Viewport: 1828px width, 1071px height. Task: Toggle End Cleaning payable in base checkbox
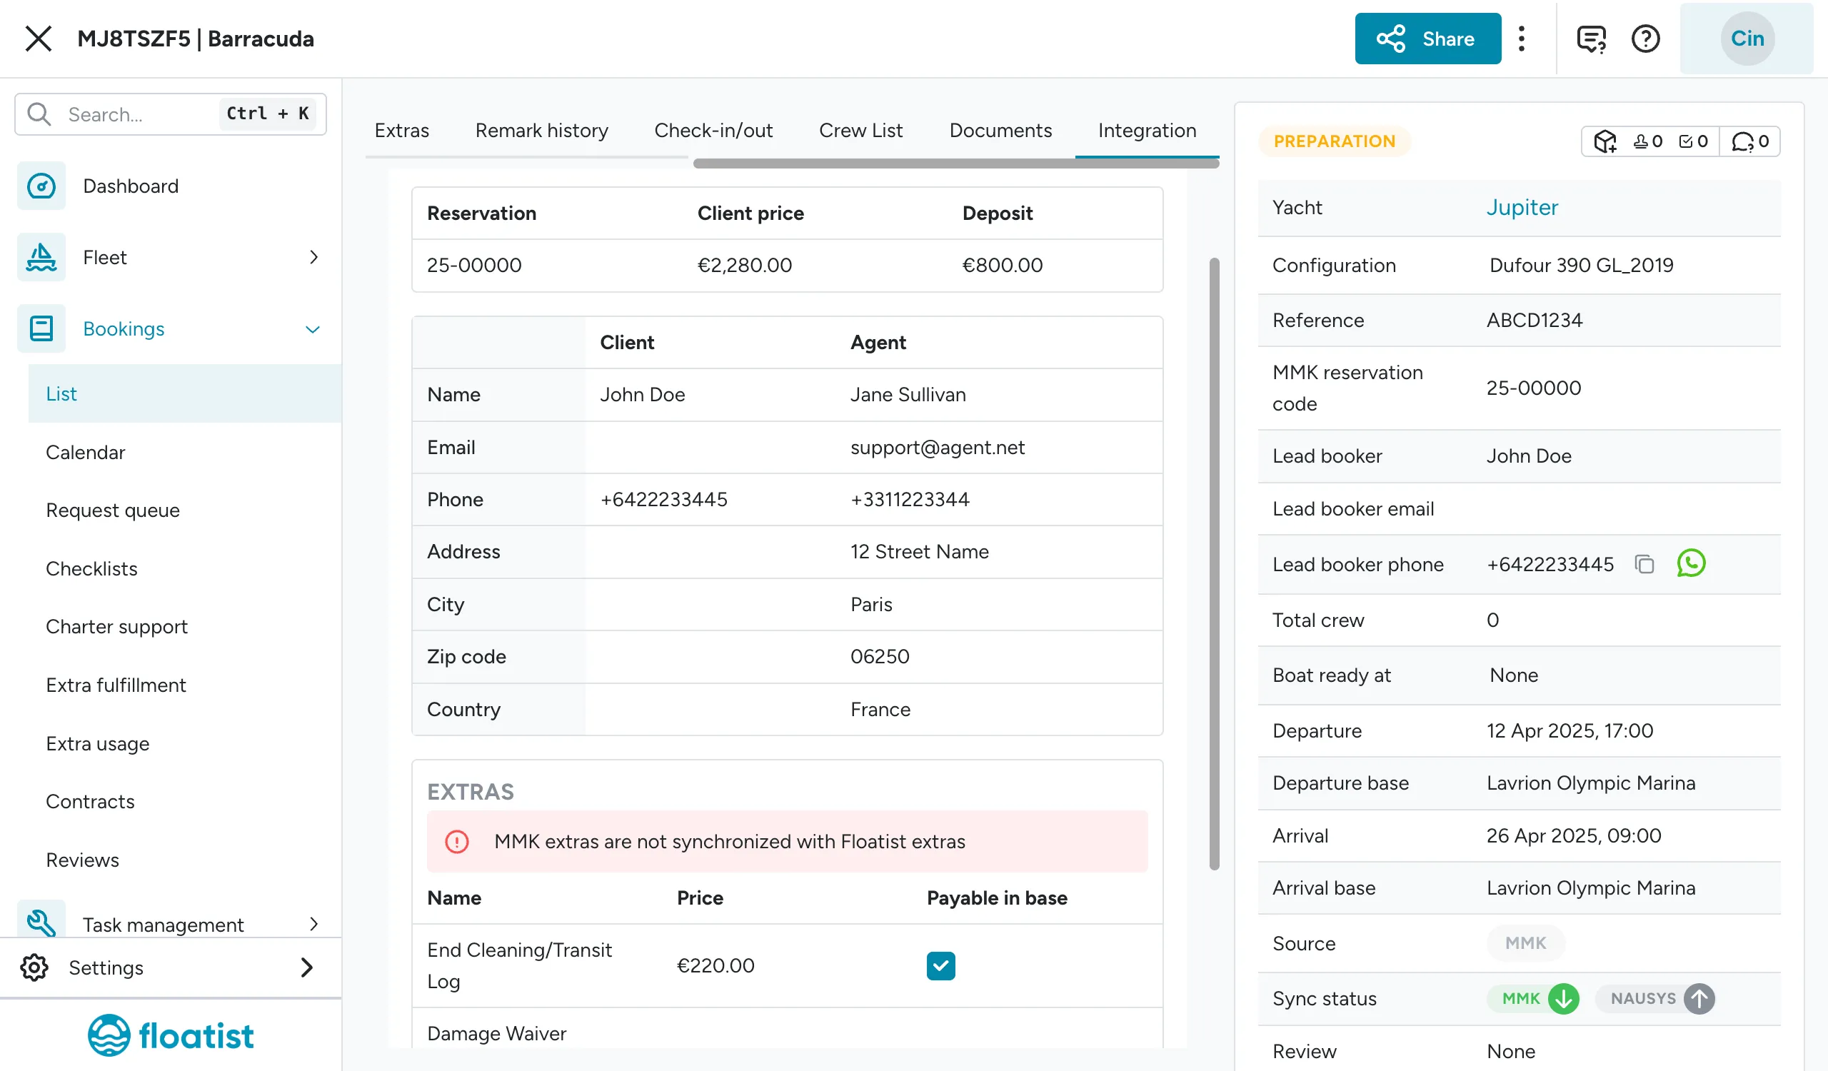click(x=941, y=966)
